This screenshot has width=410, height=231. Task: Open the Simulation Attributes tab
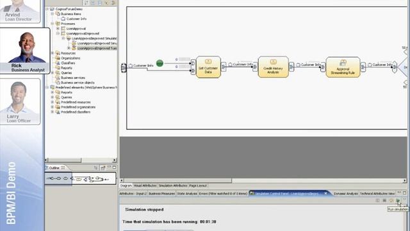click(x=173, y=185)
